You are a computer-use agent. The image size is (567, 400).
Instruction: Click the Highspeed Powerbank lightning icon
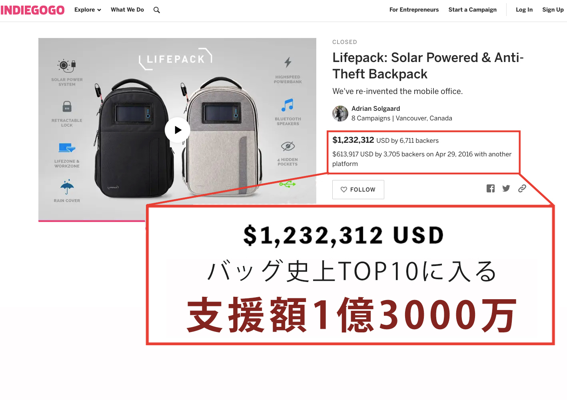pos(288,62)
